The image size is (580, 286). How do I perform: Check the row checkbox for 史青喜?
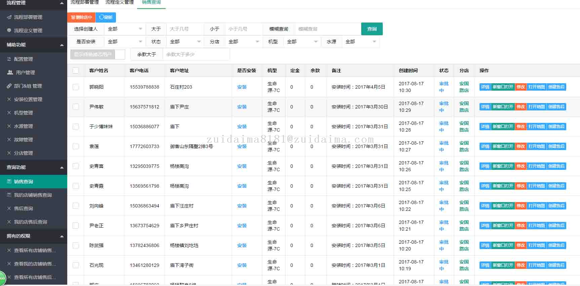(76, 166)
